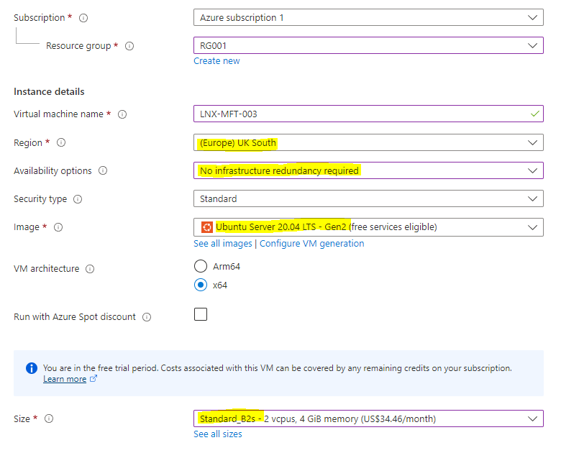Image resolution: width=561 pixels, height=453 pixels.
Task: Click info icon beside Azure Spot discount
Action: click(147, 317)
